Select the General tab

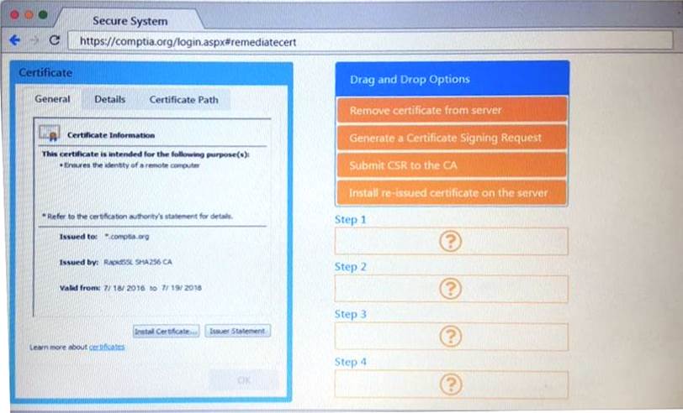point(52,99)
